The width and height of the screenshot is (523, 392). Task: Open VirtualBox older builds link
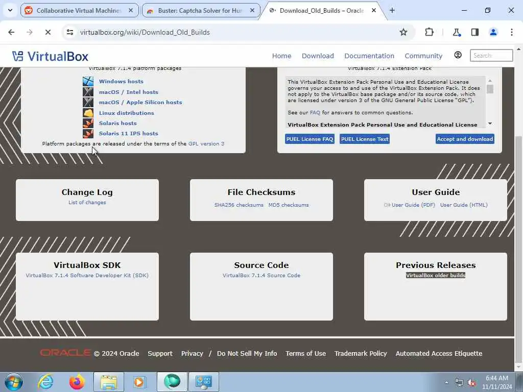tap(436, 275)
